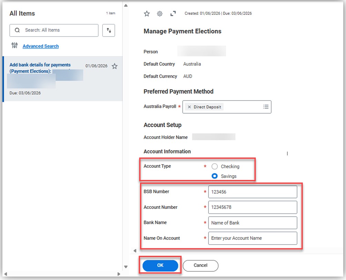The width and height of the screenshot is (346, 280).
Task: Confirm with the blue OK button
Action: pos(160,266)
